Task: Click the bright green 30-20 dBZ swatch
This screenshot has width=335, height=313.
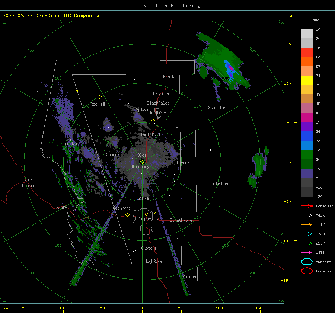Action: pos(307,155)
